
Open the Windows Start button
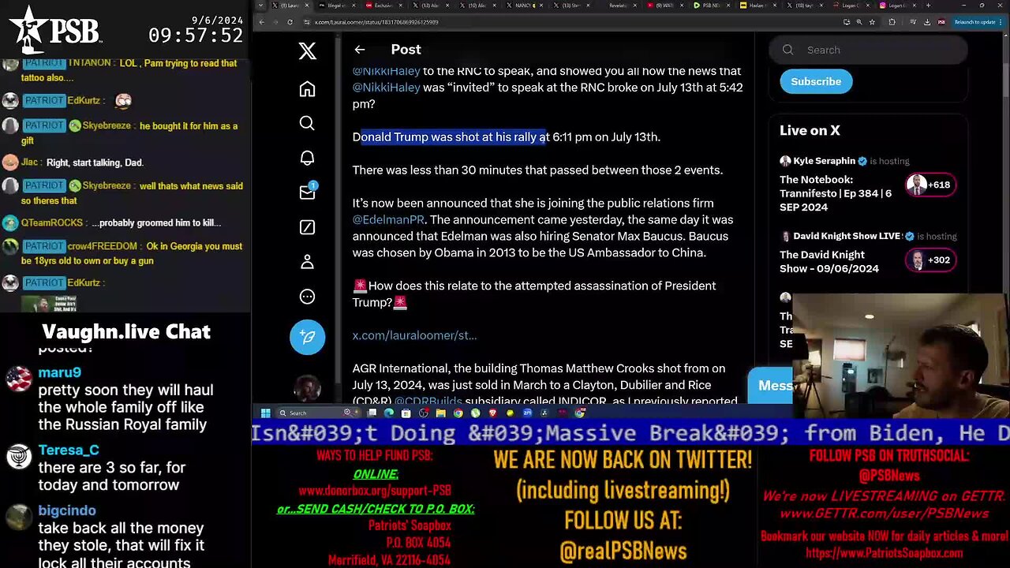[x=265, y=413]
